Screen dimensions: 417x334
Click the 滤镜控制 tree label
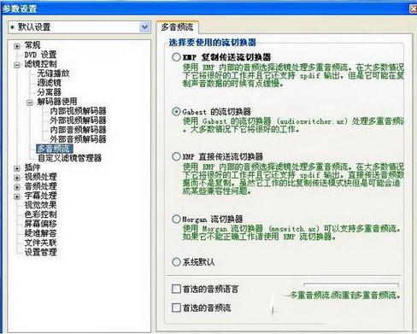[x=40, y=64]
